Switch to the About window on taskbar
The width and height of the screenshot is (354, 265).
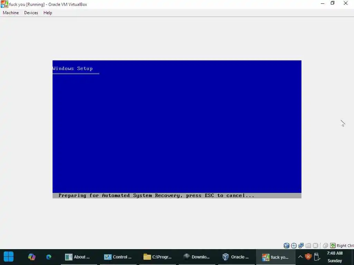click(x=79, y=257)
